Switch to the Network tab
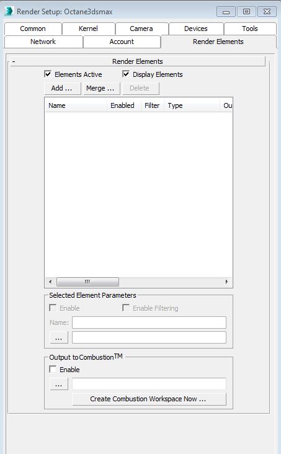The width and height of the screenshot is (281, 454). coord(43,42)
